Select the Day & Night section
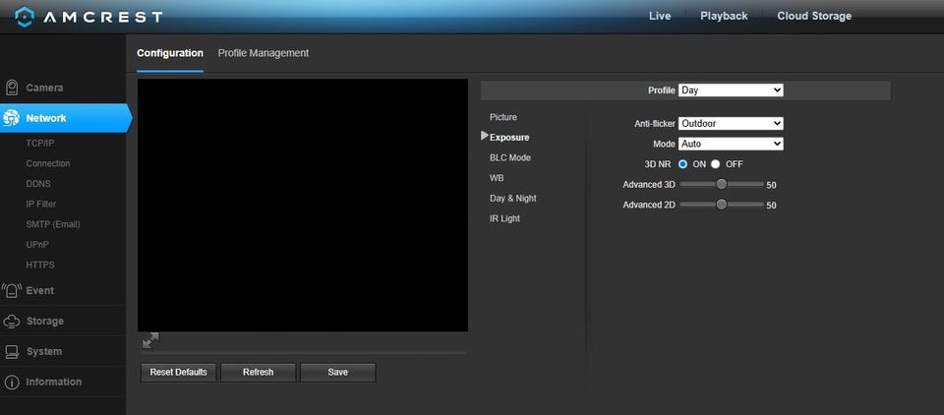944x415 pixels. pyautogui.click(x=513, y=199)
